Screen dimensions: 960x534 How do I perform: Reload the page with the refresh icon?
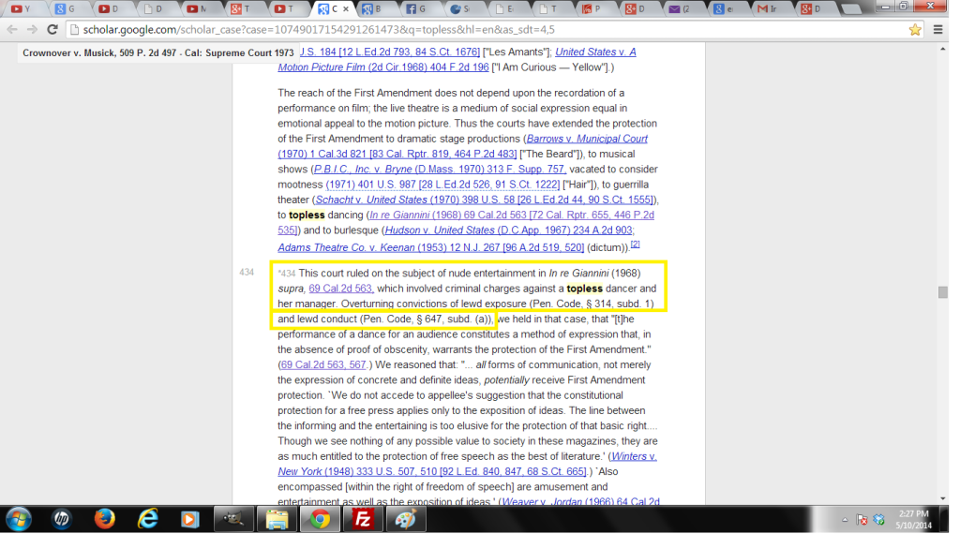click(x=52, y=29)
